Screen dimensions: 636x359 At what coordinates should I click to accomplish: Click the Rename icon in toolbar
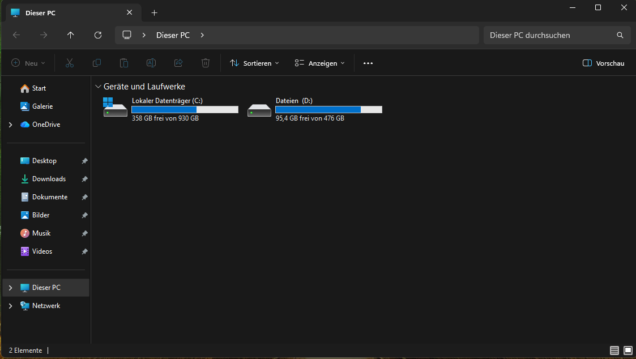pyautogui.click(x=151, y=63)
